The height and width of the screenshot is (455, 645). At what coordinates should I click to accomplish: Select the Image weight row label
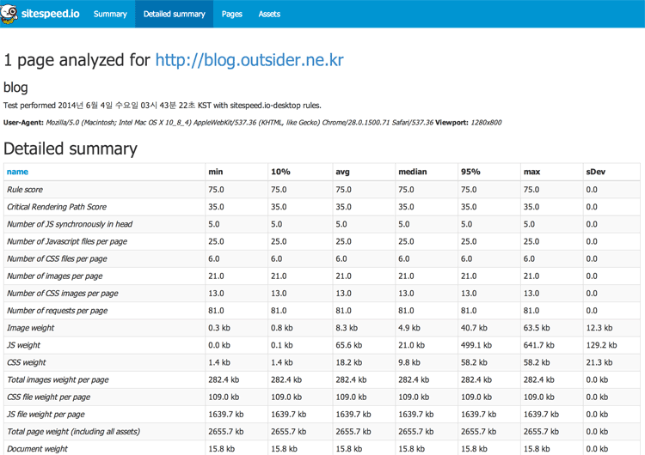pos(30,327)
